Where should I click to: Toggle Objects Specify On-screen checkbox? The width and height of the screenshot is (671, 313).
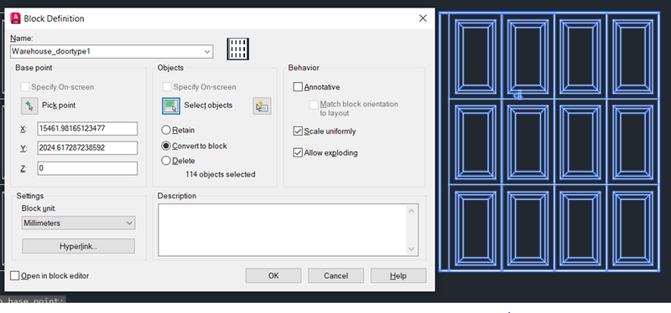coord(167,87)
